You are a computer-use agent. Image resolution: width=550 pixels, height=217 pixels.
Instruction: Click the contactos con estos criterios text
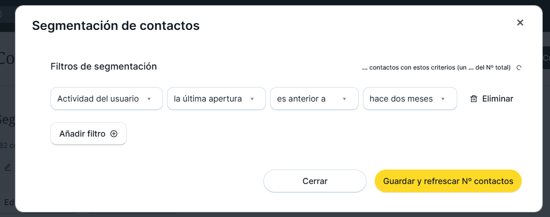[x=436, y=68]
